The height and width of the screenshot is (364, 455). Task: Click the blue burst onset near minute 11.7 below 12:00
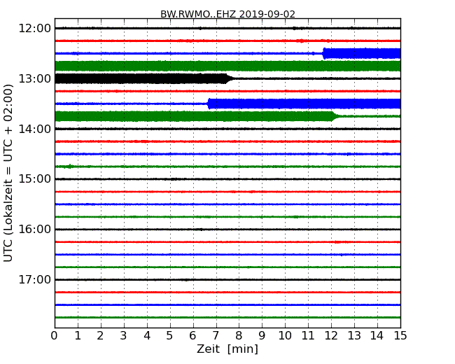coord(324,54)
